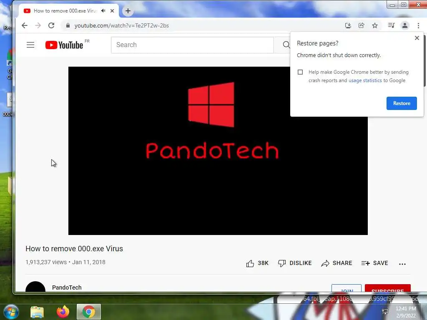Click the PandoTech channel name
The height and width of the screenshot is (320, 427).
pyautogui.click(x=67, y=287)
